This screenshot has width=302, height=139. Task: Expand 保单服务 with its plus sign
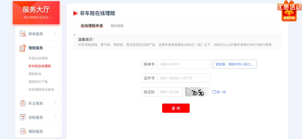(x=55, y=33)
